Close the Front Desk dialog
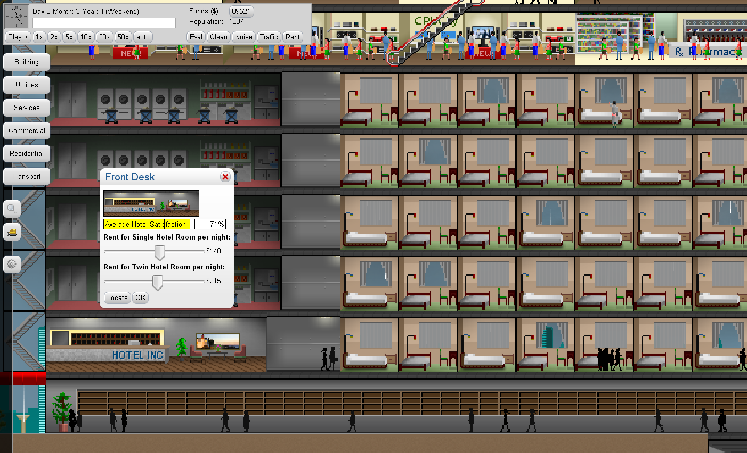Screen dimensions: 747x453 click(x=225, y=177)
